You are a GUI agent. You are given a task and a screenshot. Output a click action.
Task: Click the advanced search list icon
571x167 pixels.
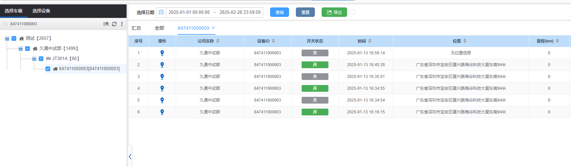(x=106, y=24)
